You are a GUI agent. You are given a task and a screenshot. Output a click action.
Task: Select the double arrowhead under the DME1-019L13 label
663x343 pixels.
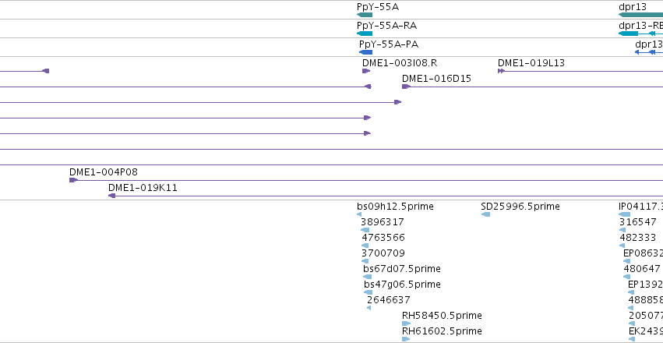(x=501, y=71)
